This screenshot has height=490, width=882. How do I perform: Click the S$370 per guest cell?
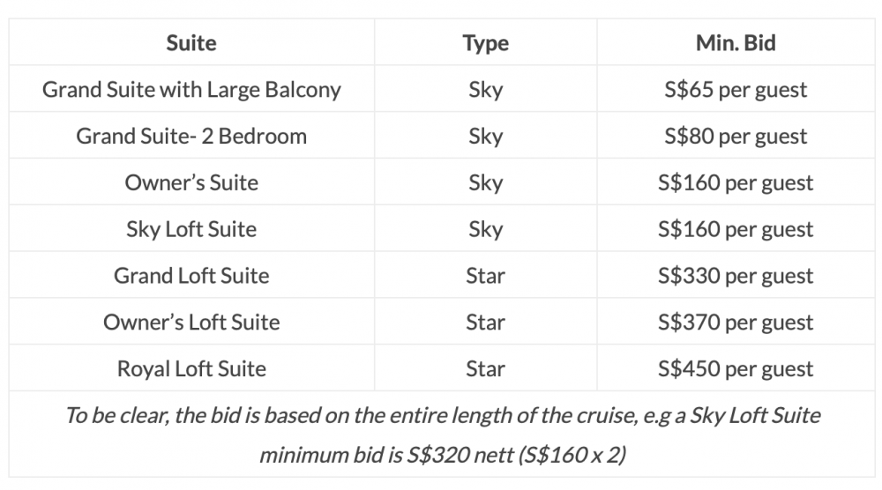(x=736, y=323)
